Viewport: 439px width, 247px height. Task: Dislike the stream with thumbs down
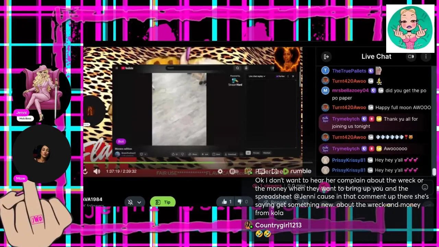243,202
